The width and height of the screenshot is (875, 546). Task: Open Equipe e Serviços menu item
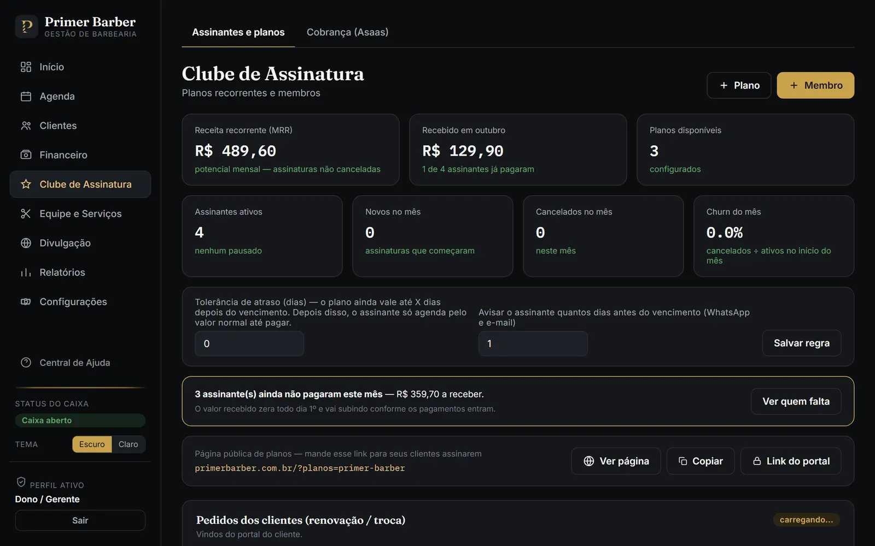[80, 213]
